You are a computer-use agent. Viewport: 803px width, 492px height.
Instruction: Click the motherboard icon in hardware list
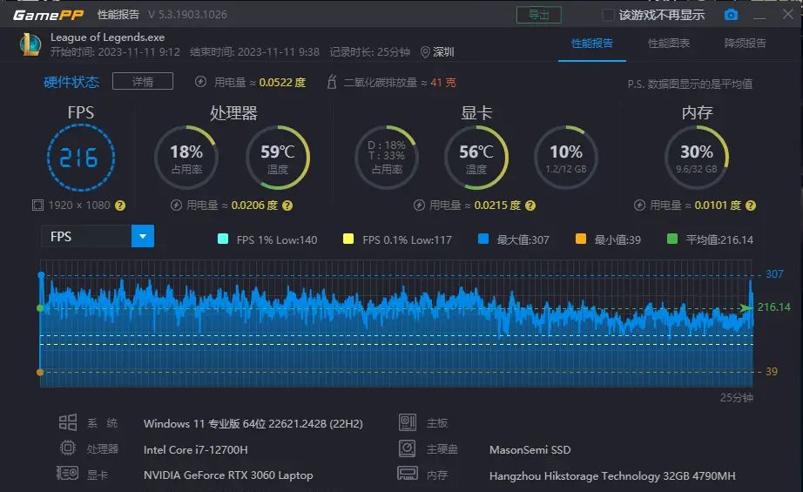click(407, 422)
